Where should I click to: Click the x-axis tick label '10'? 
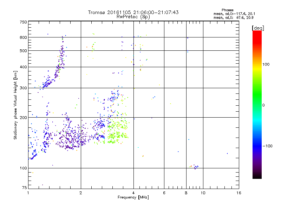coord(203,193)
